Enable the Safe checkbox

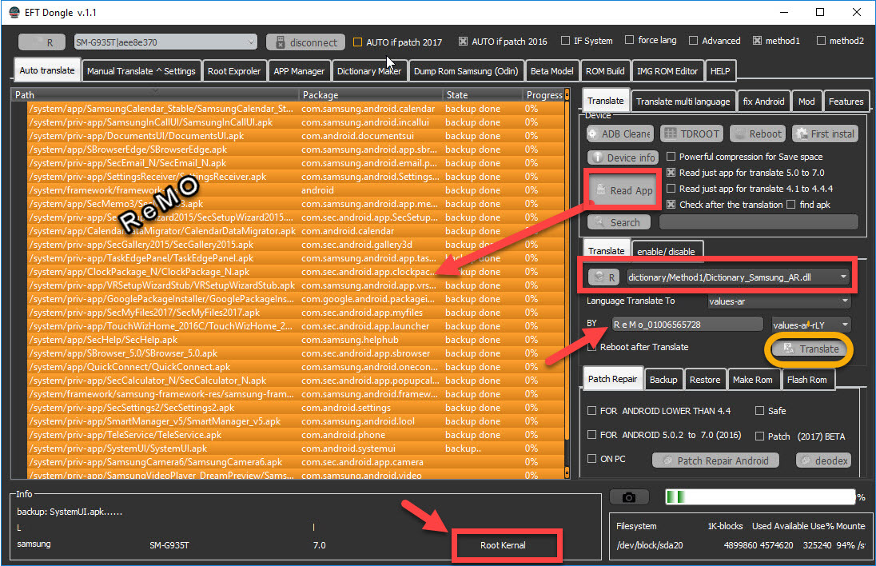coord(760,411)
